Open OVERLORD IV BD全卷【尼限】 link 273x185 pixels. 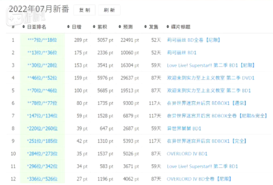[x=199, y=179]
